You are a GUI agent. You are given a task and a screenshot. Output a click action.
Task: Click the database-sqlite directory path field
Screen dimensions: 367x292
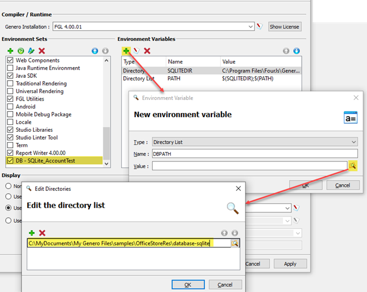click(x=129, y=243)
